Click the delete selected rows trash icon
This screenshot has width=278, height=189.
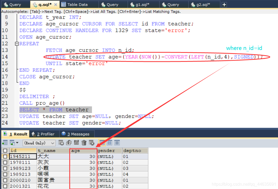[84, 143]
